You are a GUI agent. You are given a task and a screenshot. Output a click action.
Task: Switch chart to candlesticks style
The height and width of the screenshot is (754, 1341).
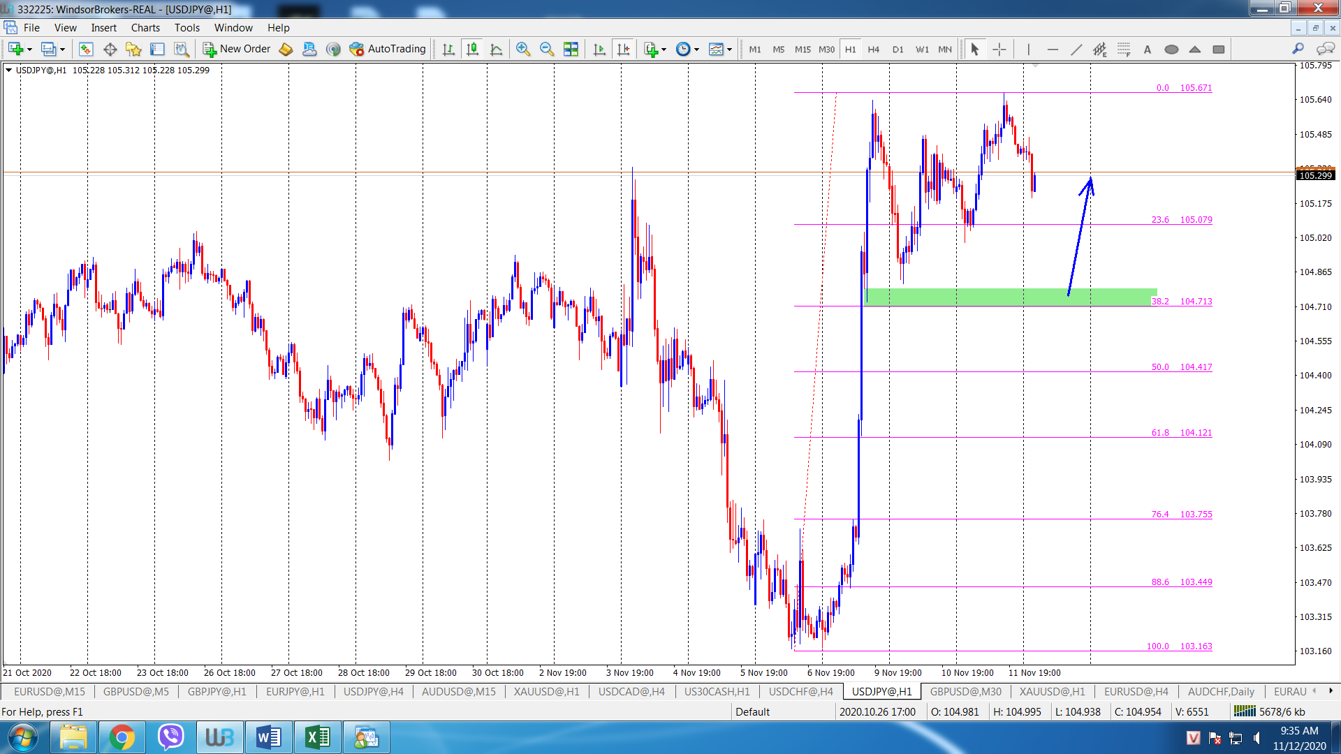[x=472, y=49]
